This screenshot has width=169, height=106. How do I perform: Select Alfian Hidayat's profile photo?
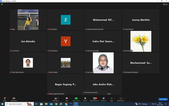66,63
